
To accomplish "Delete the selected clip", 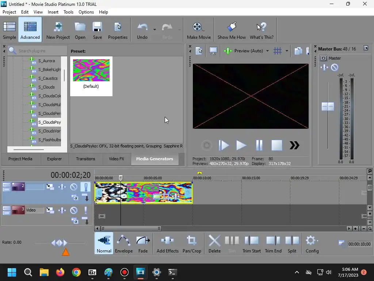I will click(x=214, y=243).
